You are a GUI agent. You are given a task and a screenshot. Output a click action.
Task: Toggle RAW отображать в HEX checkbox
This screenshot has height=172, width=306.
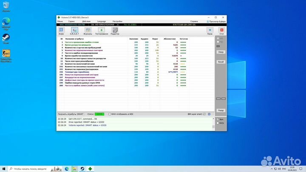(110, 114)
